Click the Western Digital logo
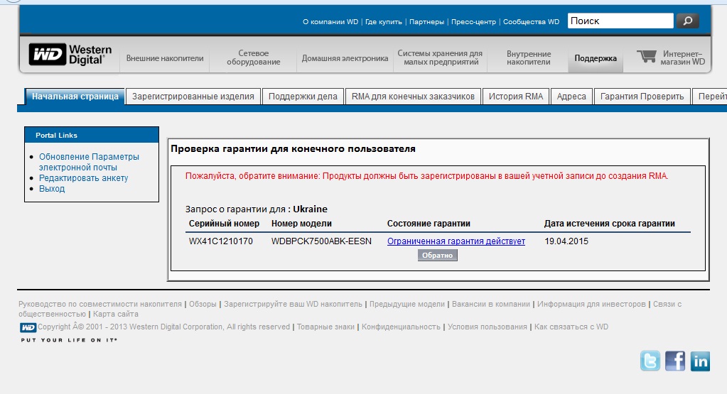 pos(70,55)
